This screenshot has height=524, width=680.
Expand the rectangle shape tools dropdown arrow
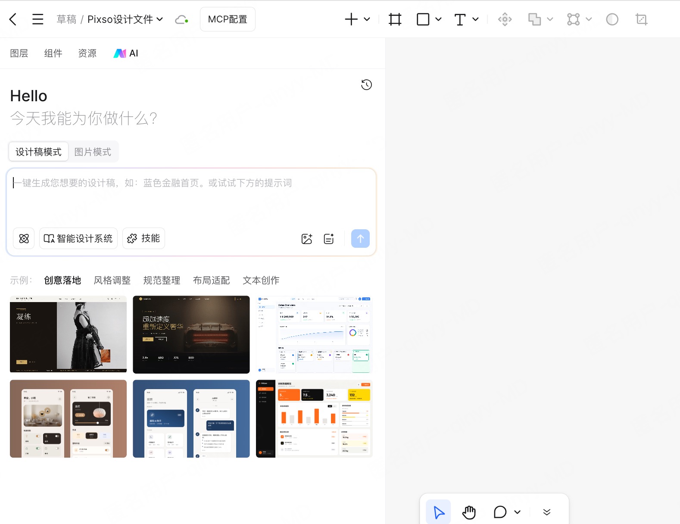tap(439, 19)
